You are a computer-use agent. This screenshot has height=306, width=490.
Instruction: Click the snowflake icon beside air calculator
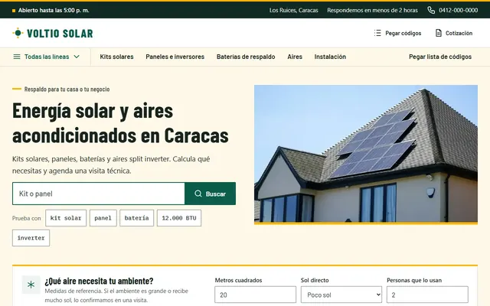[x=31, y=285]
